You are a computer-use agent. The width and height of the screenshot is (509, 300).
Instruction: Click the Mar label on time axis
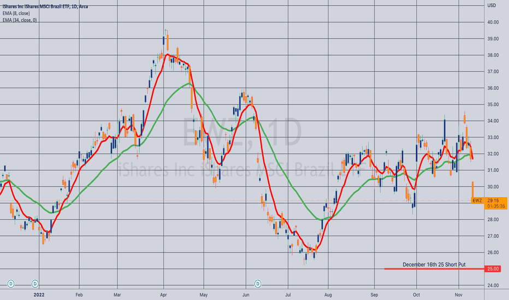pyautogui.click(x=117, y=295)
